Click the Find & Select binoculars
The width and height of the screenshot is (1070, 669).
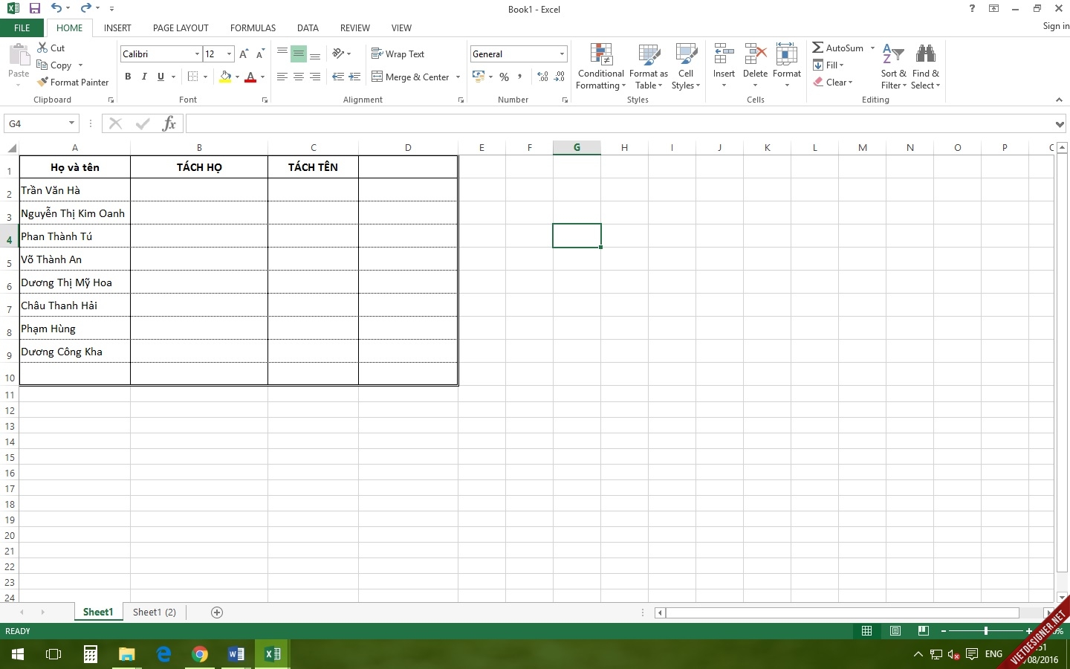[925, 55]
